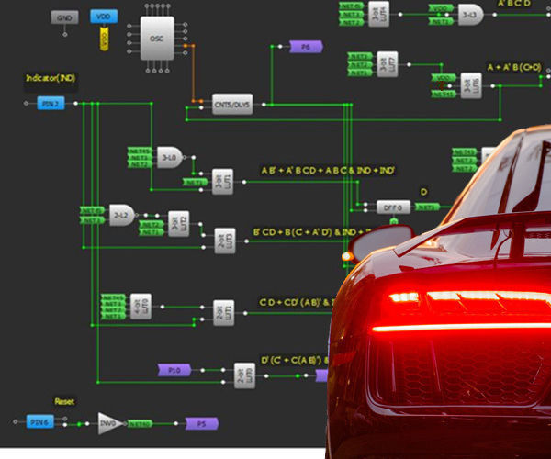This screenshot has width=551, height=459.
Task: Select the 3-bit LUT2 block
Action: coord(178,224)
